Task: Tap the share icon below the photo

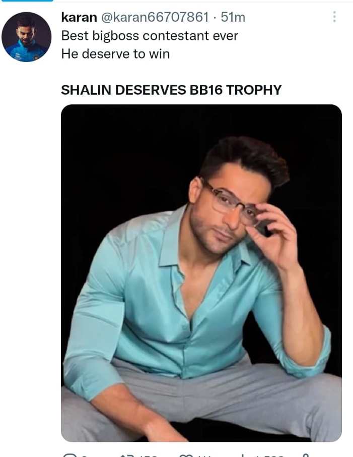Action: tap(305, 455)
